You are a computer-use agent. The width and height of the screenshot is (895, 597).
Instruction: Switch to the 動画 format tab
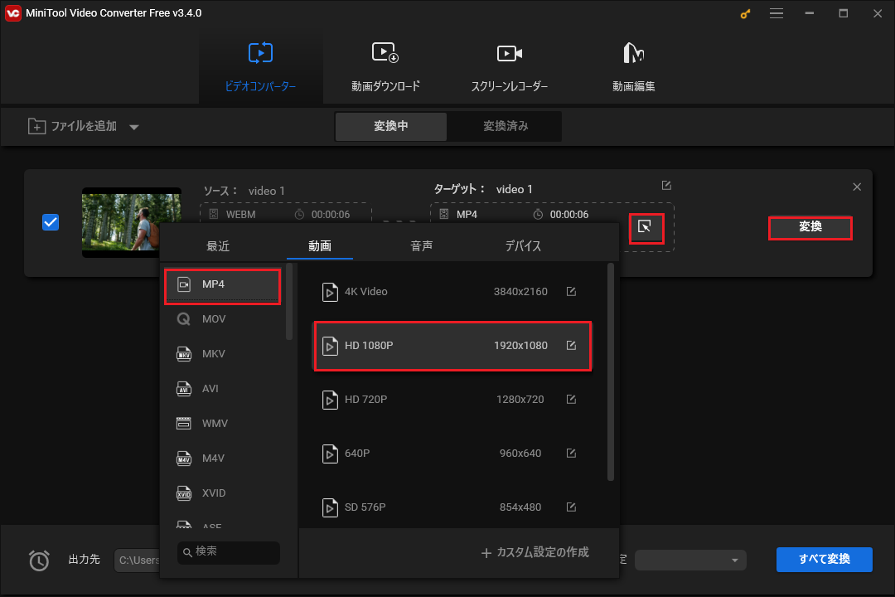click(320, 246)
